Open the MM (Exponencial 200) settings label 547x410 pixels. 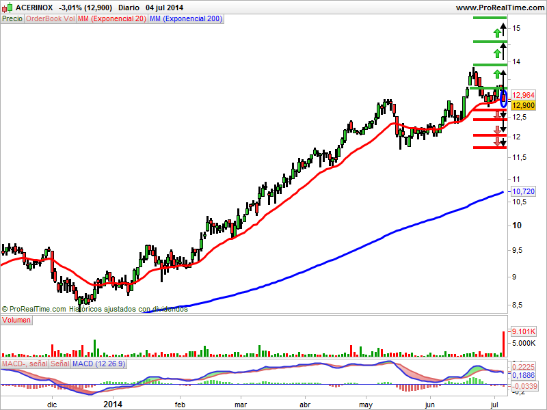(186, 19)
